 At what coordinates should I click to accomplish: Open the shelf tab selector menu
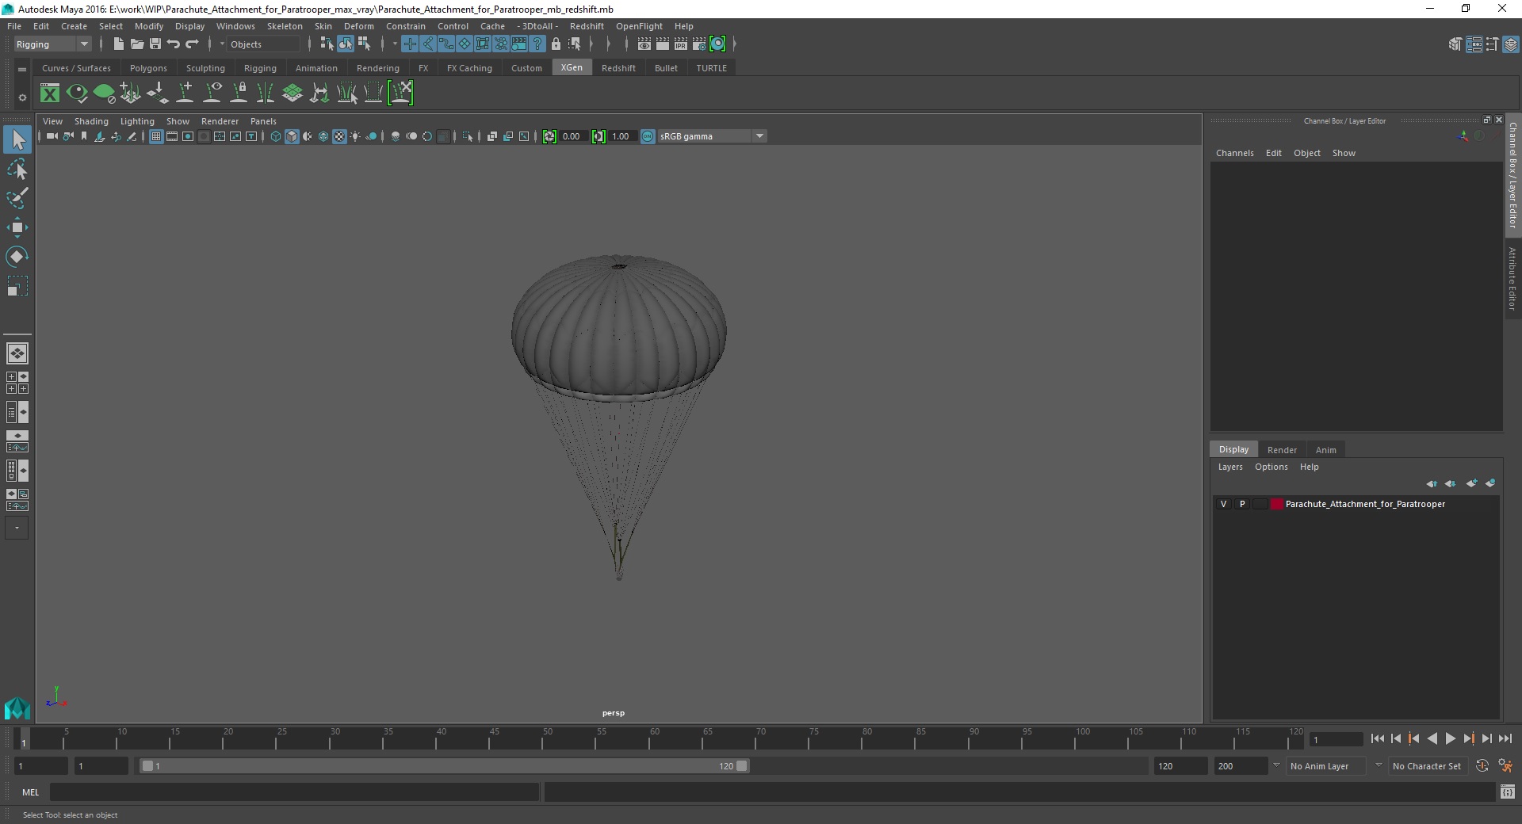click(22, 70)
